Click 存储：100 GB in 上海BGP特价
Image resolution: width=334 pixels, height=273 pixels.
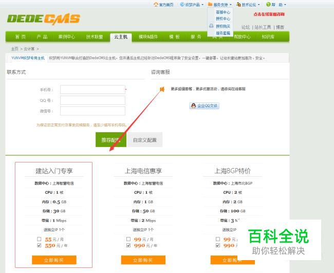point(232,211)
